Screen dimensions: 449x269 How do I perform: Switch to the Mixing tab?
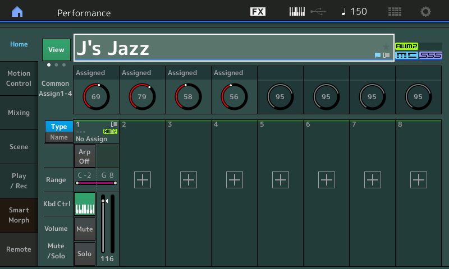tap(19, 113)
